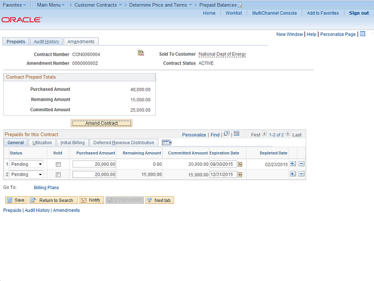The width and height of the screenshot is (374, 281).
Task: Click Depleted Date value 02/23/2015
Action: point(276,165)
